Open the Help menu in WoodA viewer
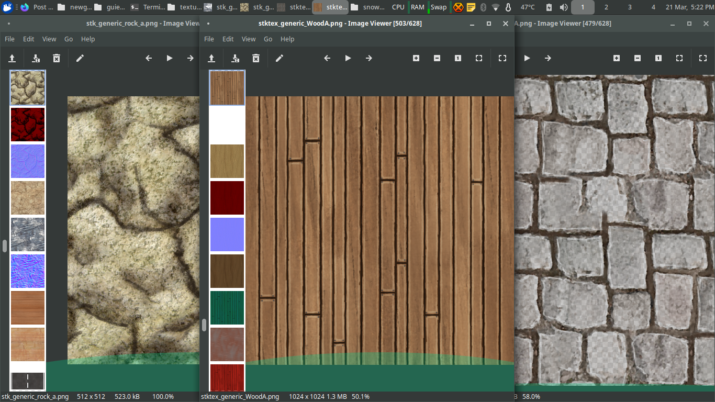Screen dimensions: 715x402 pos(287,39)
